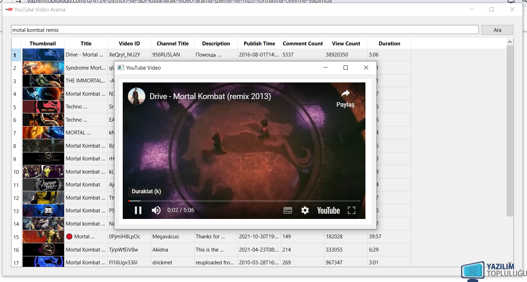Click the Thumbnail column header
Screen dimensions: 527x282
[43, 43]
